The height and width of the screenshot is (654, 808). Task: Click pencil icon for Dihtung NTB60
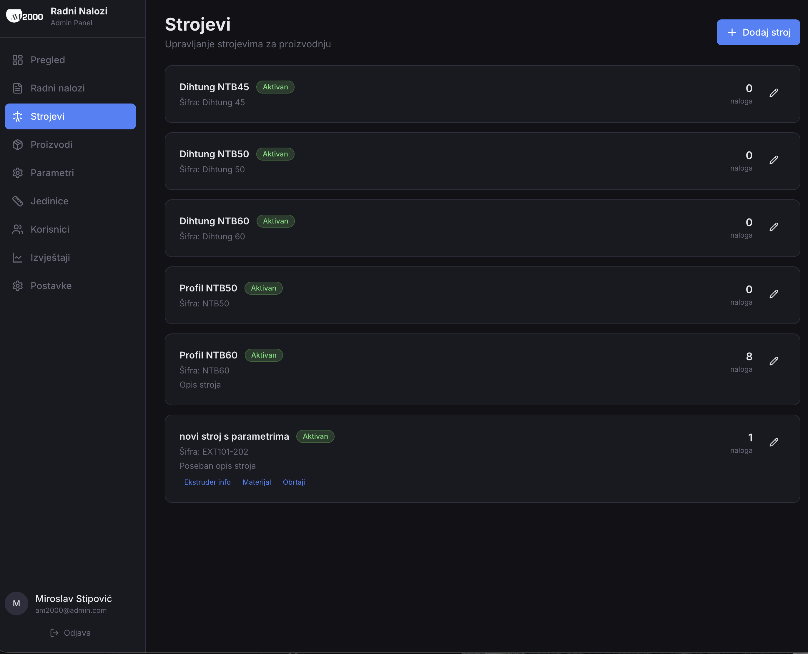[773, 227]
